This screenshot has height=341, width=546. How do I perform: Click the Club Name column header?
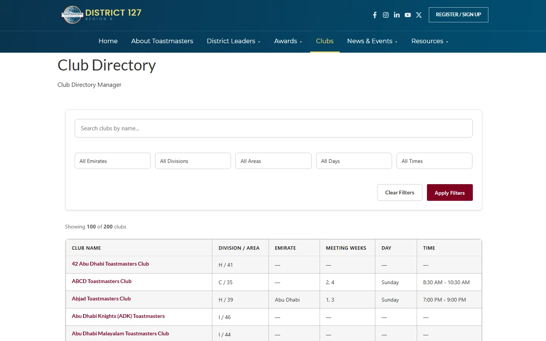(139, 248)
